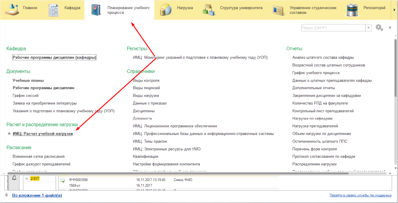Click the Кафедра spreadsheet icon
398x203 pixels.
53,10
